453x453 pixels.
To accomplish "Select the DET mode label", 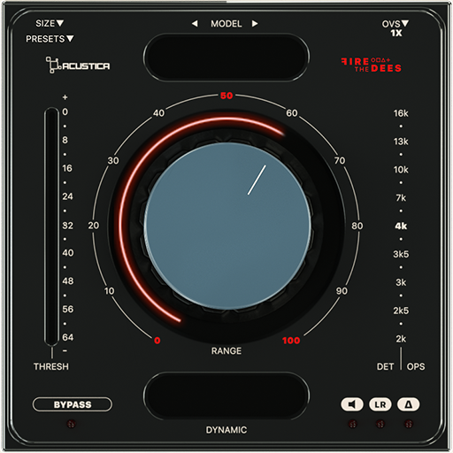I will pos(385,366).
